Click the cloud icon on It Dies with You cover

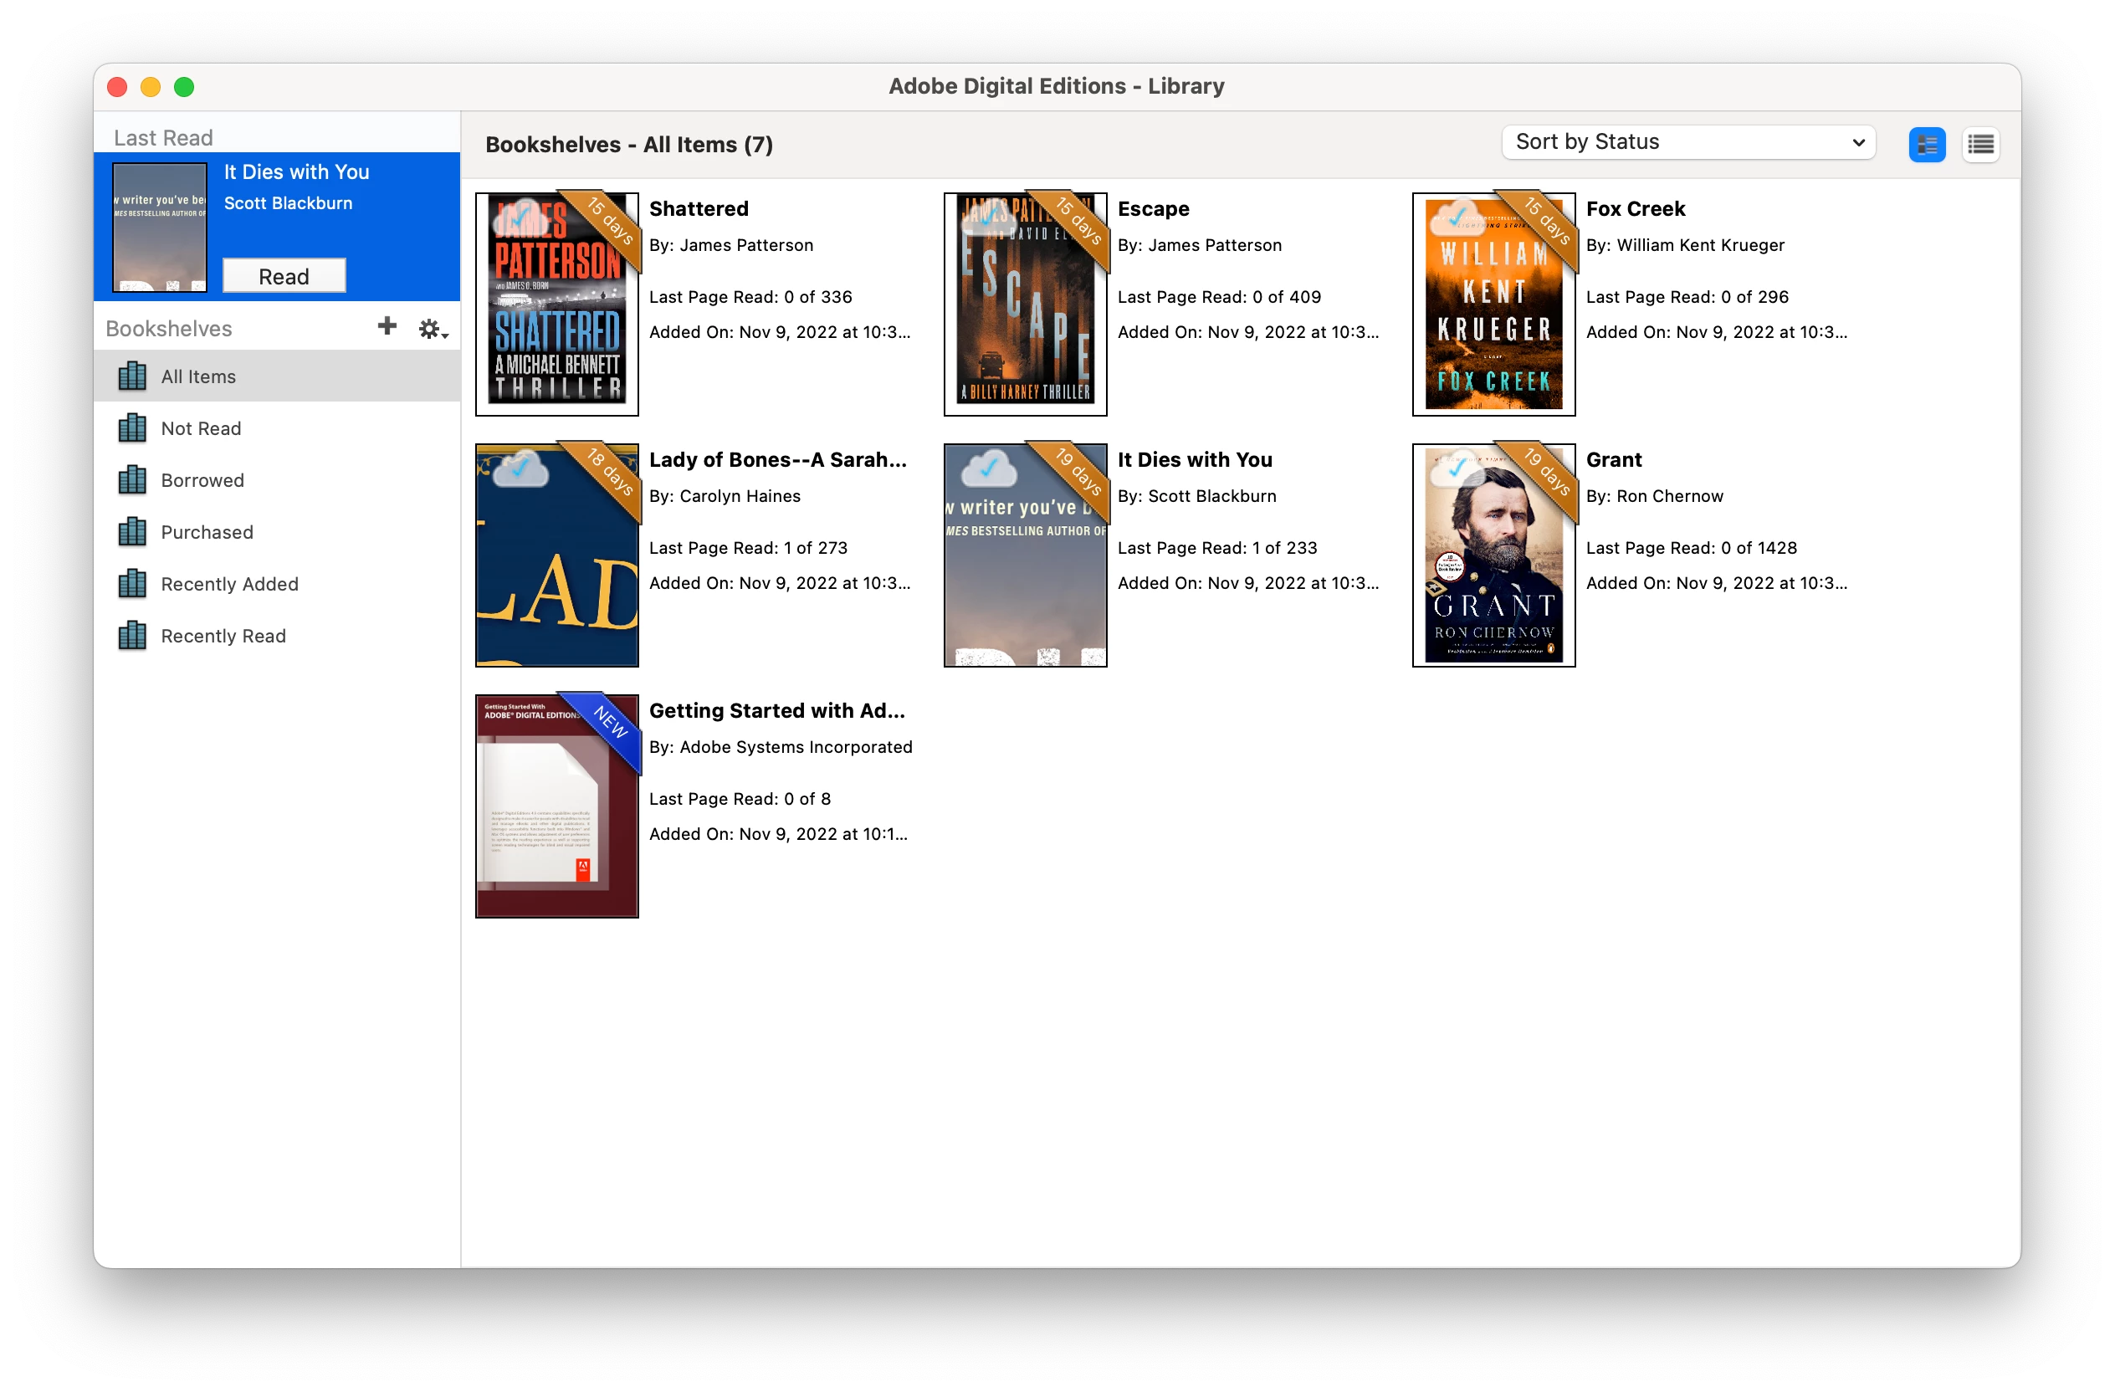[x=988, y=469]
